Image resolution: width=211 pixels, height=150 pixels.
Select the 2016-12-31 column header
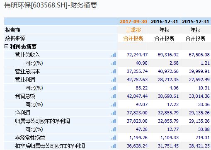pos(165,22)
